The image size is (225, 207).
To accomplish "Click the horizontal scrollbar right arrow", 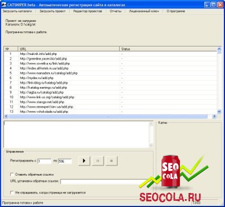I will click(214, 116).
